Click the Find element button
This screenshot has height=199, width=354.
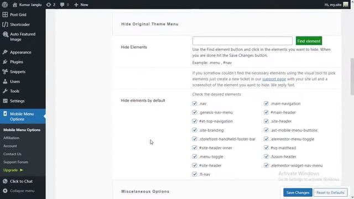309,41
